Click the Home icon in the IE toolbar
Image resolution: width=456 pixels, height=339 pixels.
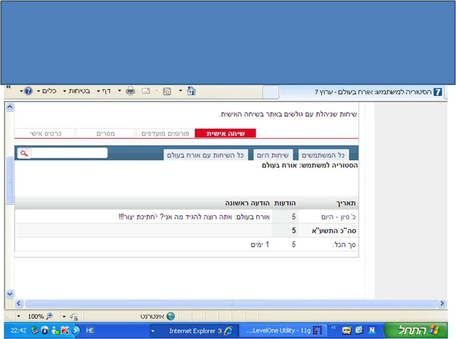pos(191,91)
